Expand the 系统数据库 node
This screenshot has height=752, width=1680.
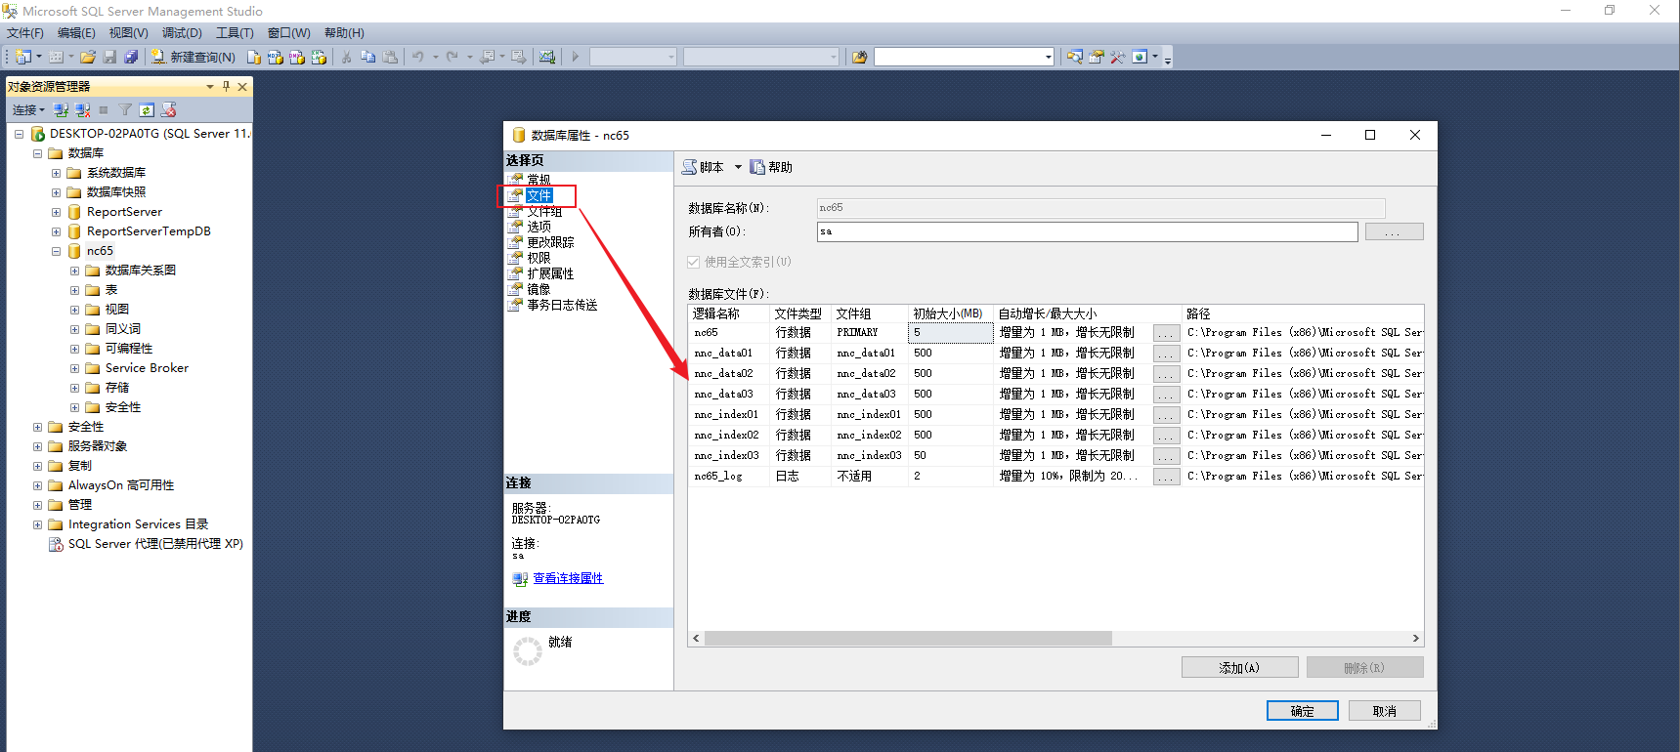click(56, 173)
